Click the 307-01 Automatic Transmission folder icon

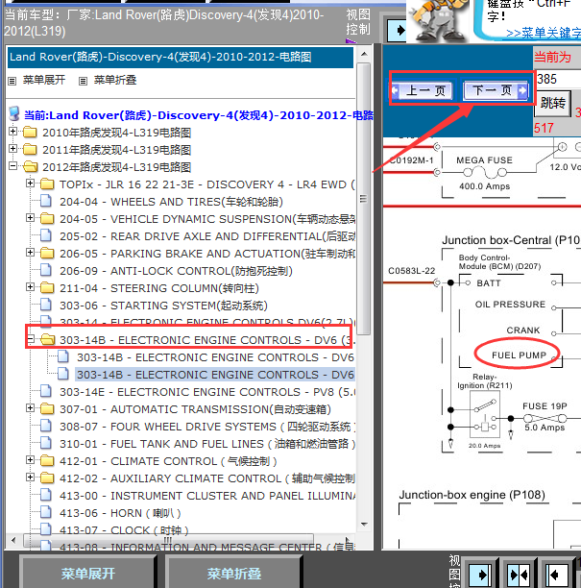(x=47, y=408)
